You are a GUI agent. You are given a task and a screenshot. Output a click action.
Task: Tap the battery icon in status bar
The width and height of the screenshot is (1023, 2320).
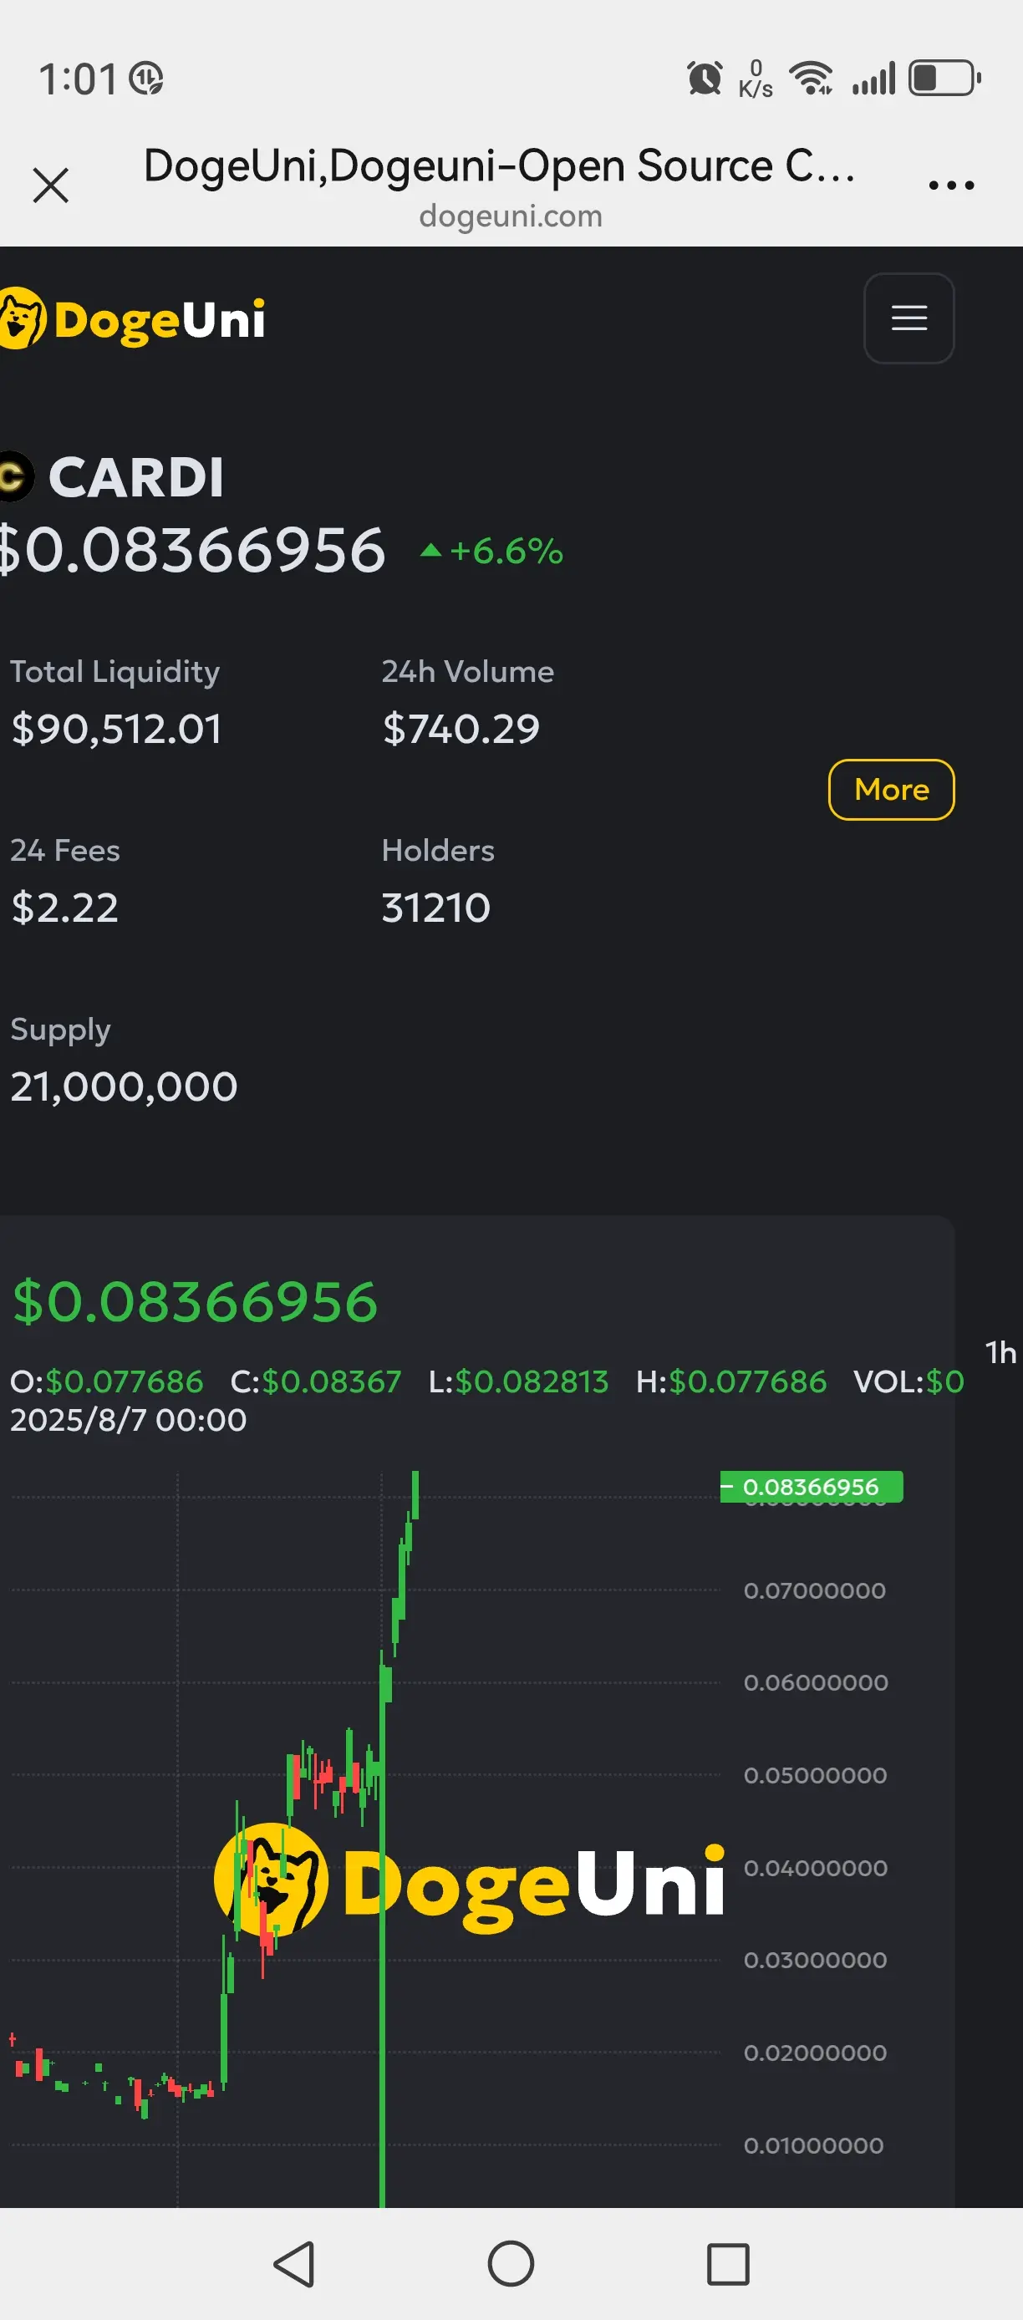[x=944, y=79]
